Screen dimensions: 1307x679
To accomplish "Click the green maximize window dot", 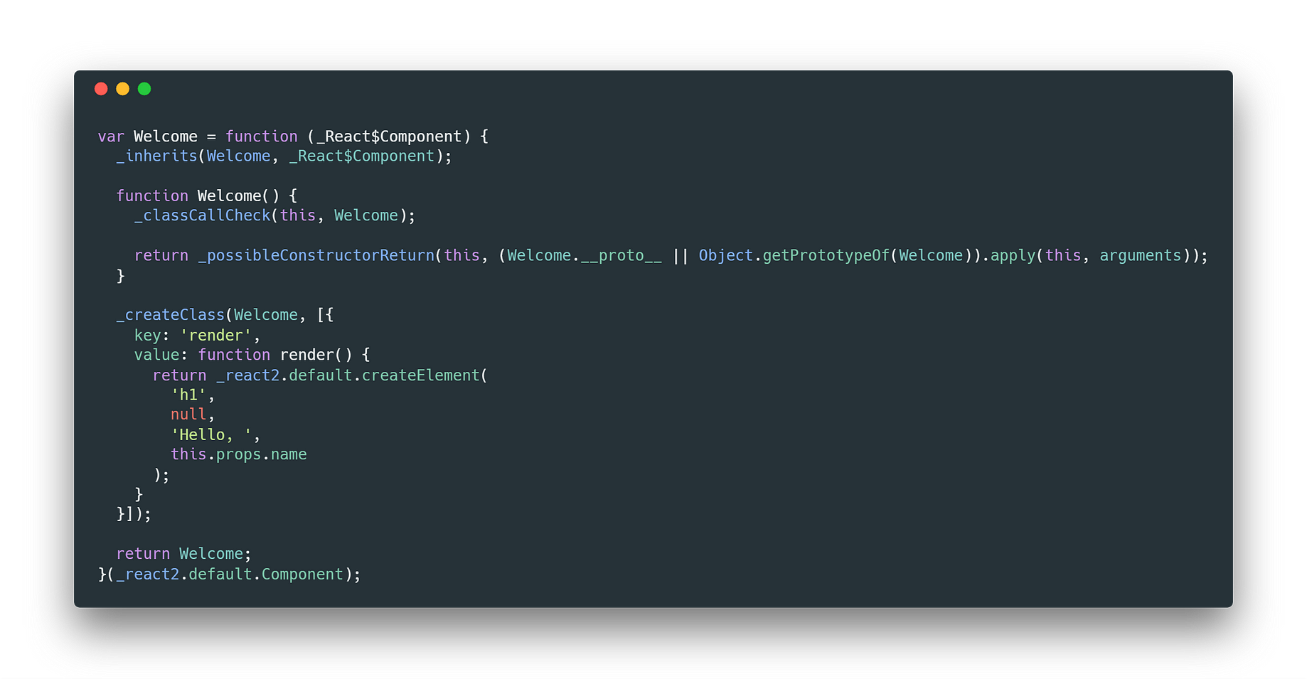I will (144, 89).
